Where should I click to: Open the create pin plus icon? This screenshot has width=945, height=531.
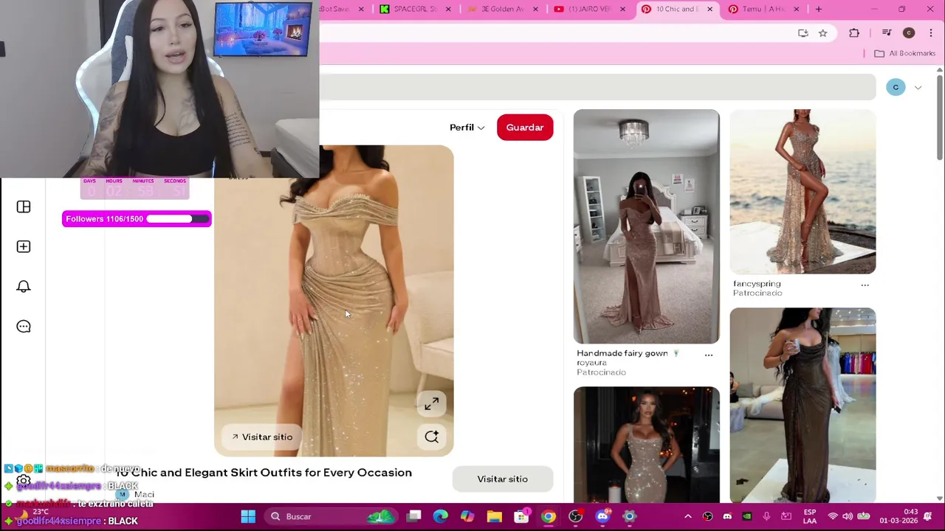(24, 246)
